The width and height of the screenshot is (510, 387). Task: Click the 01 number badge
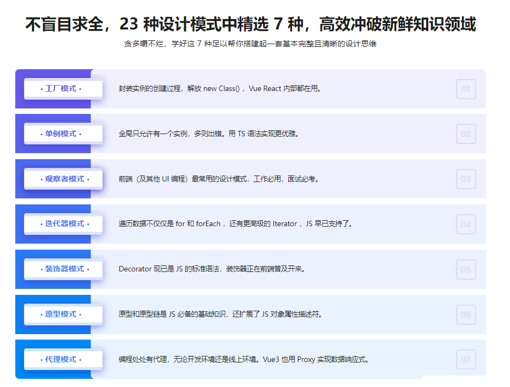pos(466,89)
